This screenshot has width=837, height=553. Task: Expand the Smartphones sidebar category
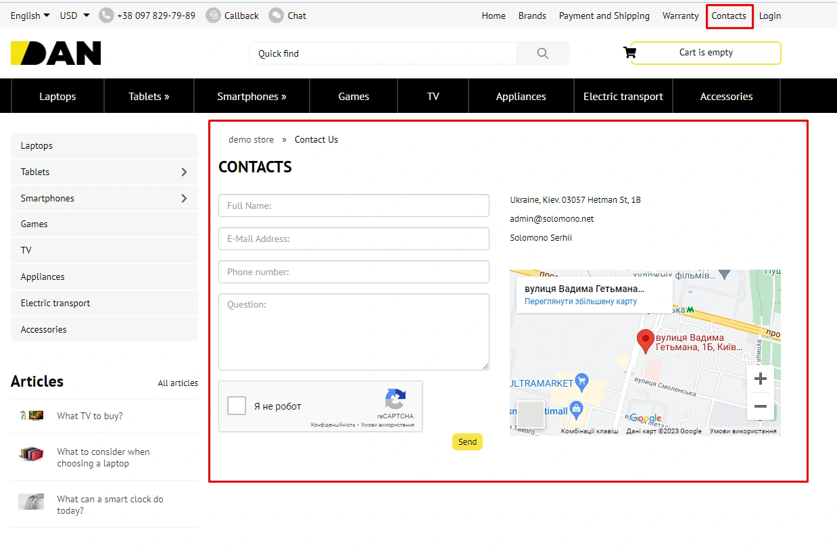click(x=184, y=199)
